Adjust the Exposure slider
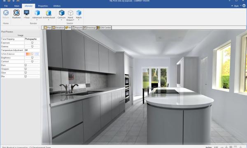Viewport: 247px width, 148px height. tap(32, 43)
